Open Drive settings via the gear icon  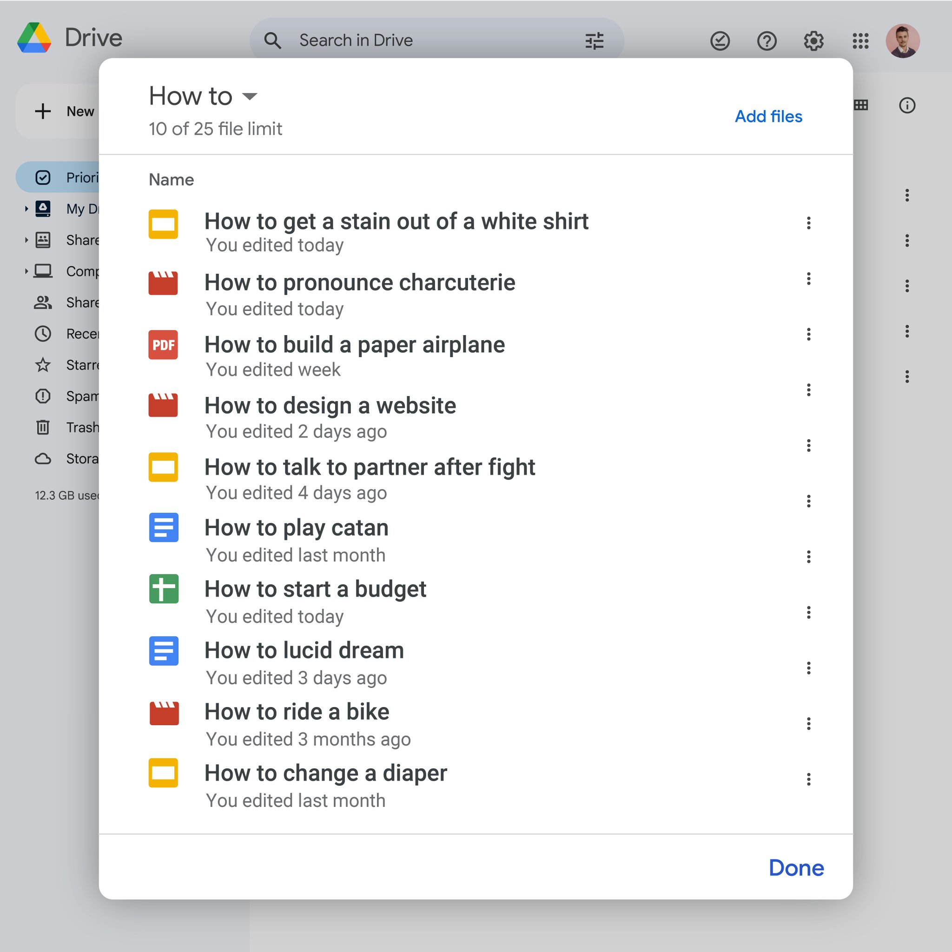tap(813, 41)
